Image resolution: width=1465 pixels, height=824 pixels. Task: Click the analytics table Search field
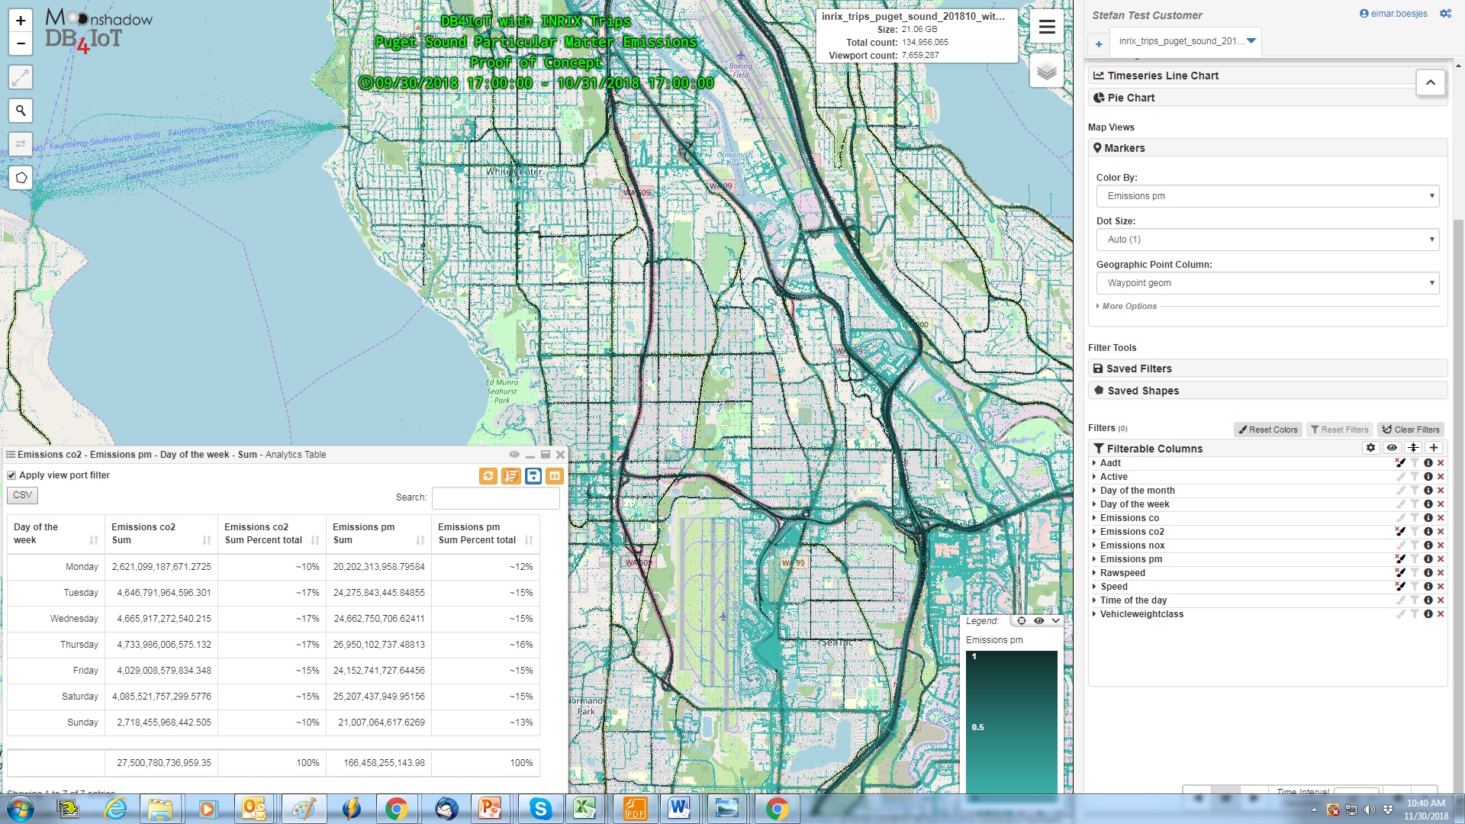pos(496,498)
